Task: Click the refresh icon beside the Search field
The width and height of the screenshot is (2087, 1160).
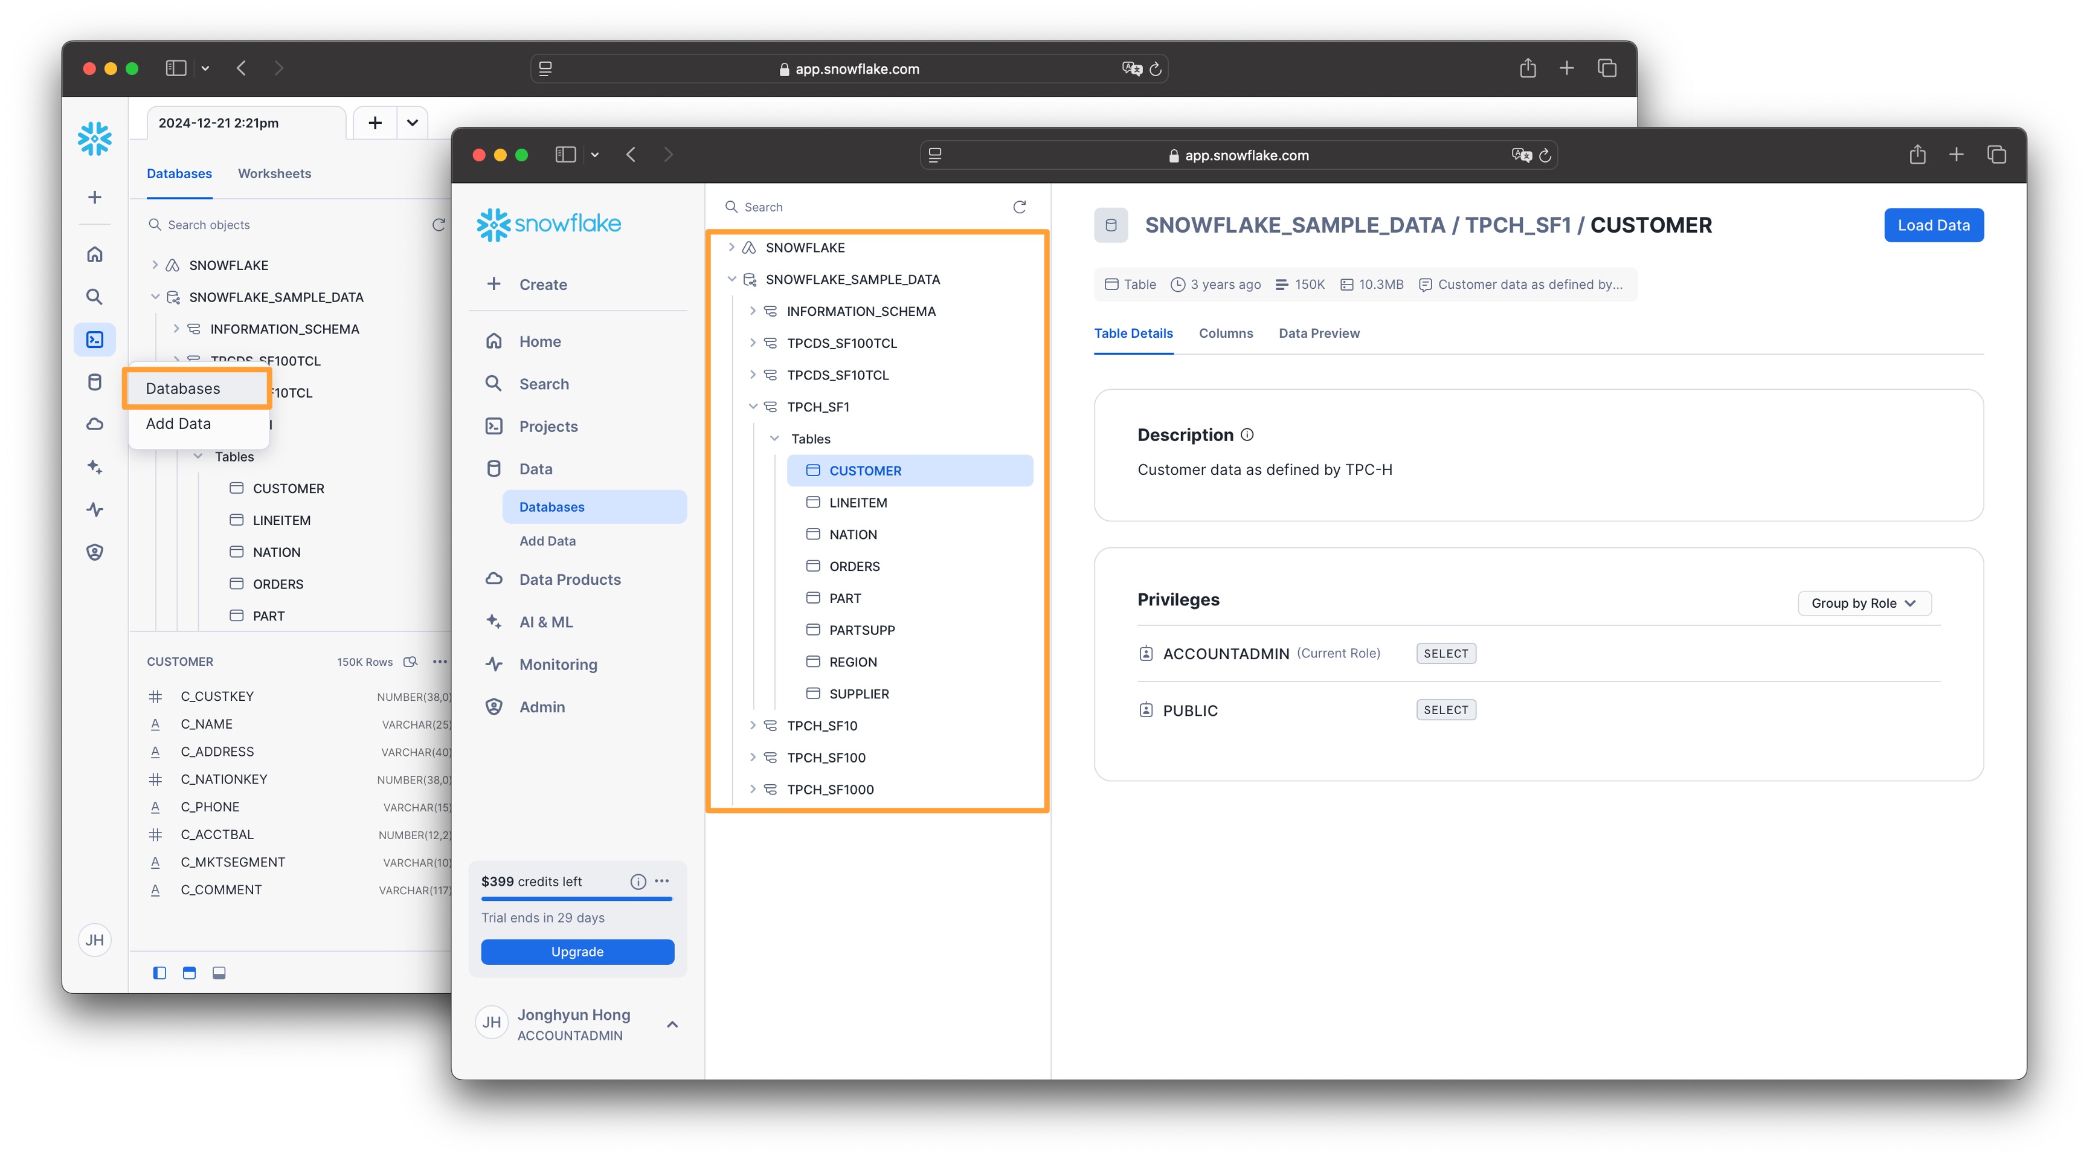Action: (1019, 207)
